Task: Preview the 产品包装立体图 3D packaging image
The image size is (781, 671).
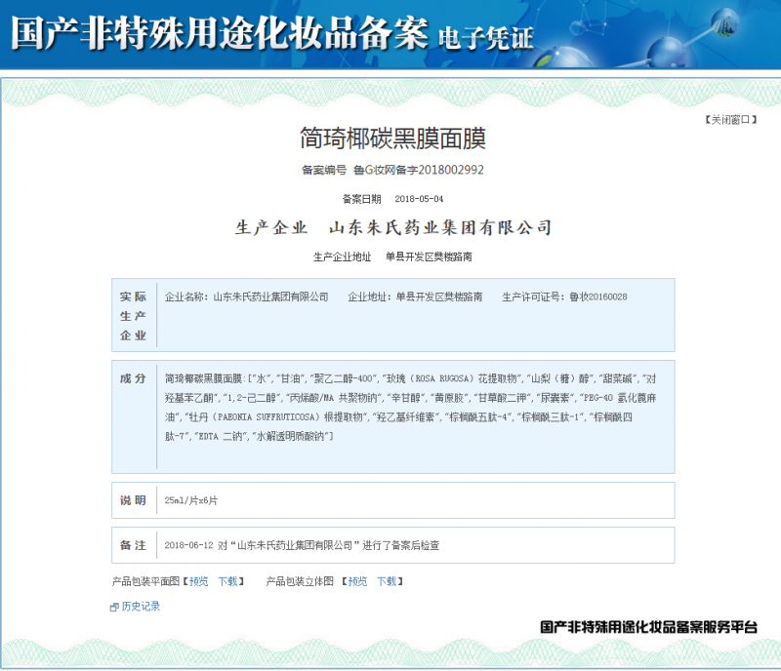Action: pos(357,581)
